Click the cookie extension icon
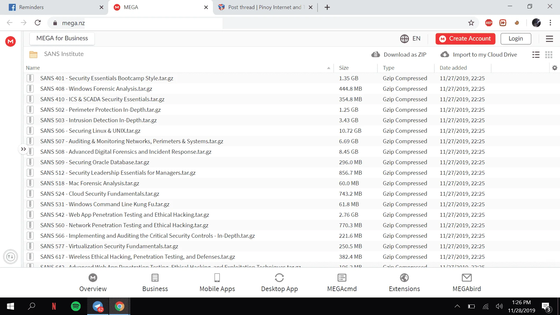Image resolution: width=560 pixels, height=315 pixels. [517, 23]
